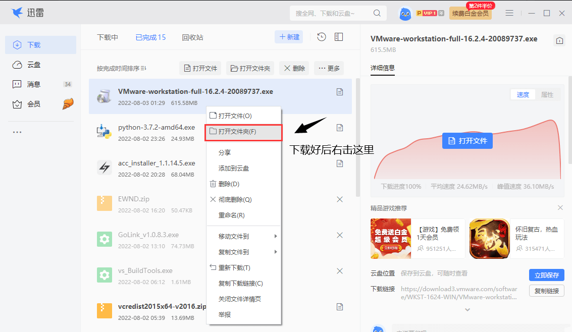Click the 立即保存 button
This screenshot has height=332, width=572.
point(546,275)
